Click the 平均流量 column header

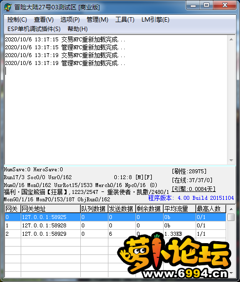point(179,209)
